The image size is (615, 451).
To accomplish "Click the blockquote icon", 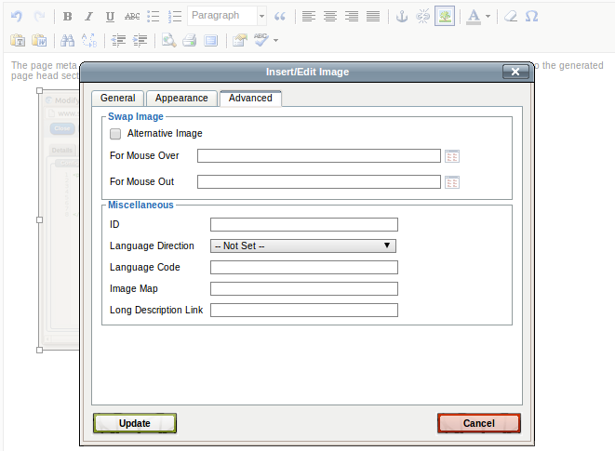I will point(279,17).
